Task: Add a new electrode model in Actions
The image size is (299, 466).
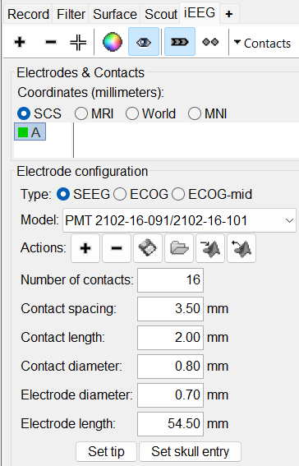Action: pos(85,248)
